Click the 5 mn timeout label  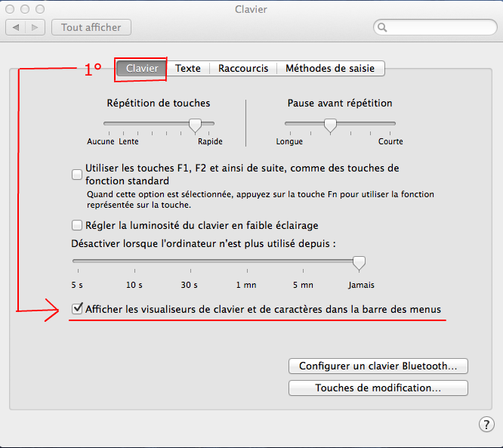(x=303, y=285)
